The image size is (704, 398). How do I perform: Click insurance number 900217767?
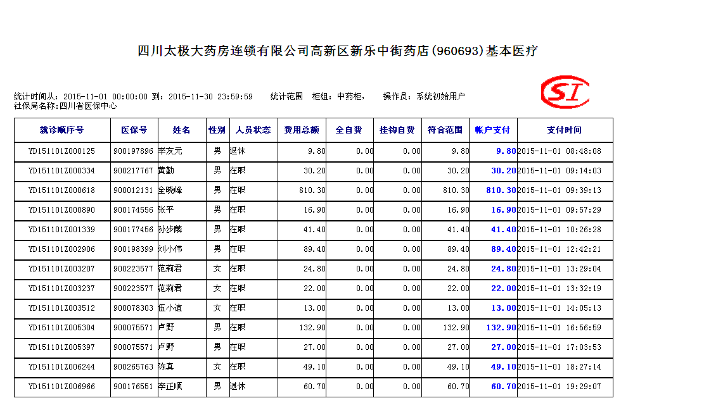coord(133,171)
